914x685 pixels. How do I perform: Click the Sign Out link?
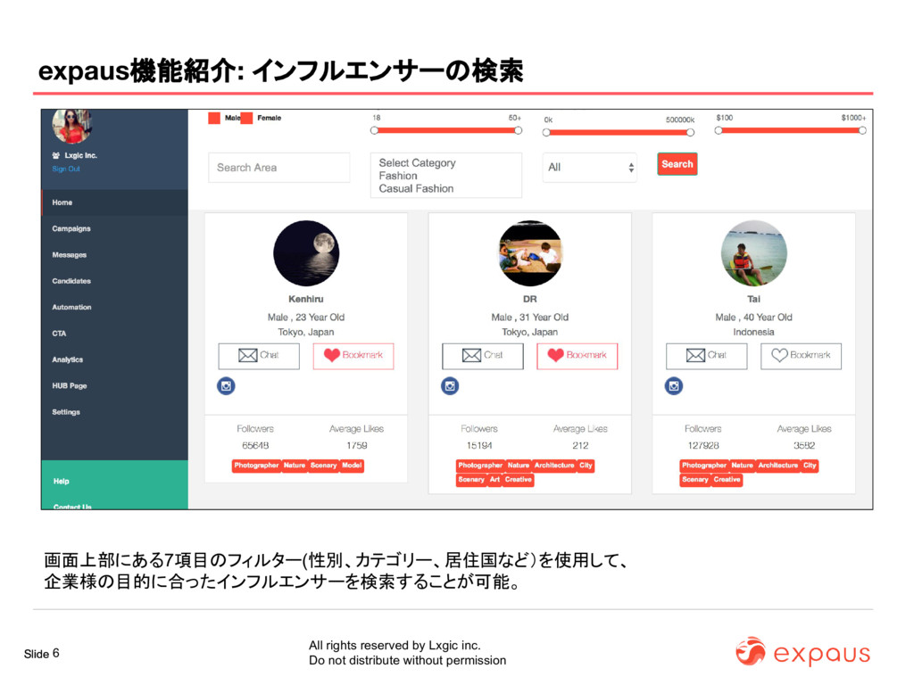[x=66, y=169]
